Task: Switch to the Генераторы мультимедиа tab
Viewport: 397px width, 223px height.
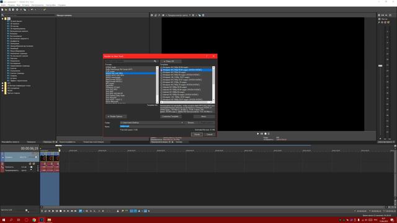Action: click(x=94, y=142)
